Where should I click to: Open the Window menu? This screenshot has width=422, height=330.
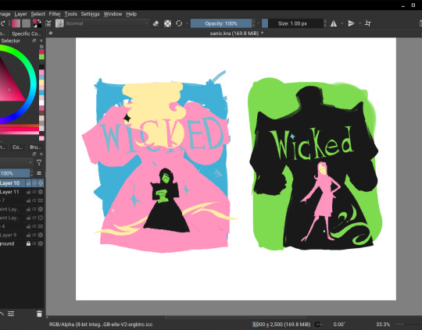113,14
